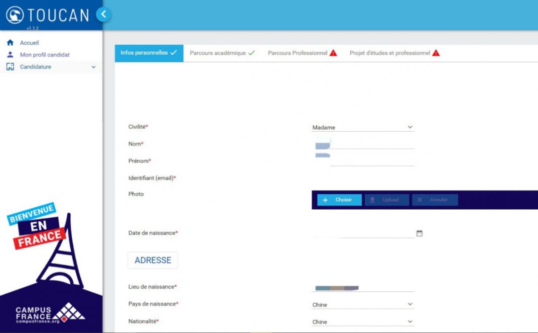The image size is (538, 333).
Task: Click the Mon profil candidat person icon
Action: [x=10, y=55]
